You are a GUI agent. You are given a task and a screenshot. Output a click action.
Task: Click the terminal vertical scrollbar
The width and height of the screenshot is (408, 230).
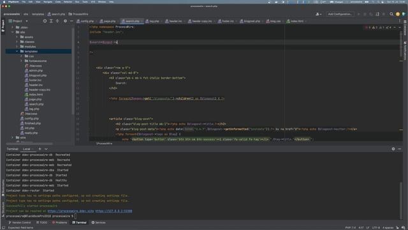[x=401, y=201]
